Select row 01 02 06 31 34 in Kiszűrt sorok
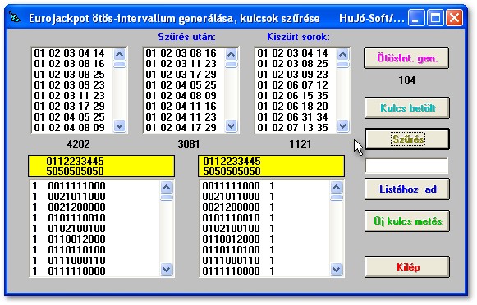 295,117
